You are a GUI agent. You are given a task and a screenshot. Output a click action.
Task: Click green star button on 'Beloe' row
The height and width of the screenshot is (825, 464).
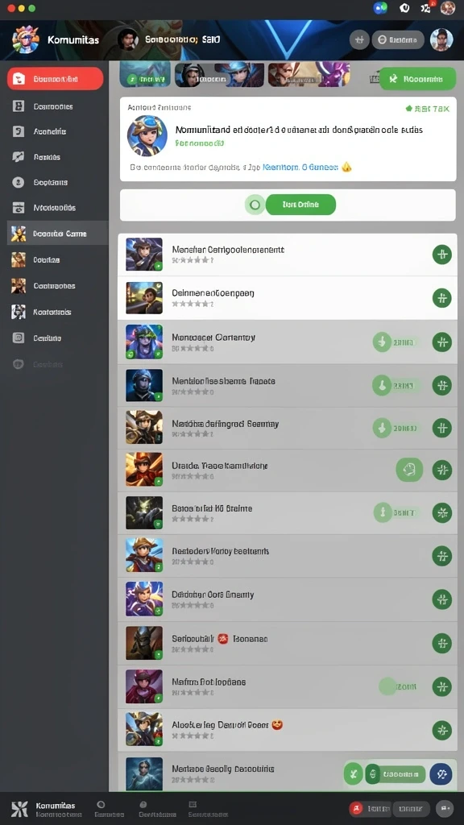click(442, 512)
